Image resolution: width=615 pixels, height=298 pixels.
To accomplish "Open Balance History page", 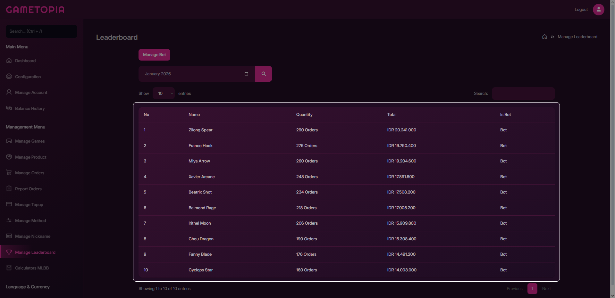I will click(30, 108).
